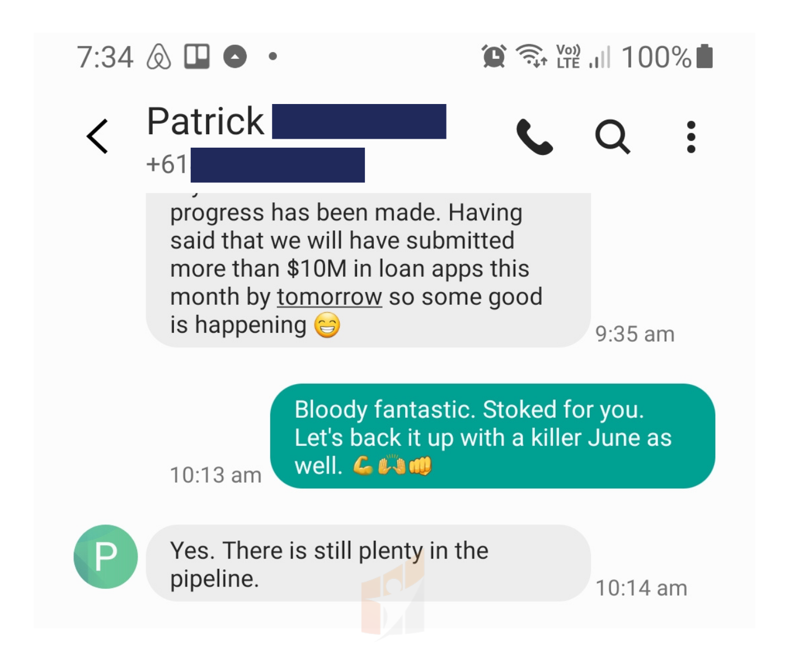This screenshot has height=661, width=789.
Task: Tap the Wi-Fi signal status icon
Action: 531,56
